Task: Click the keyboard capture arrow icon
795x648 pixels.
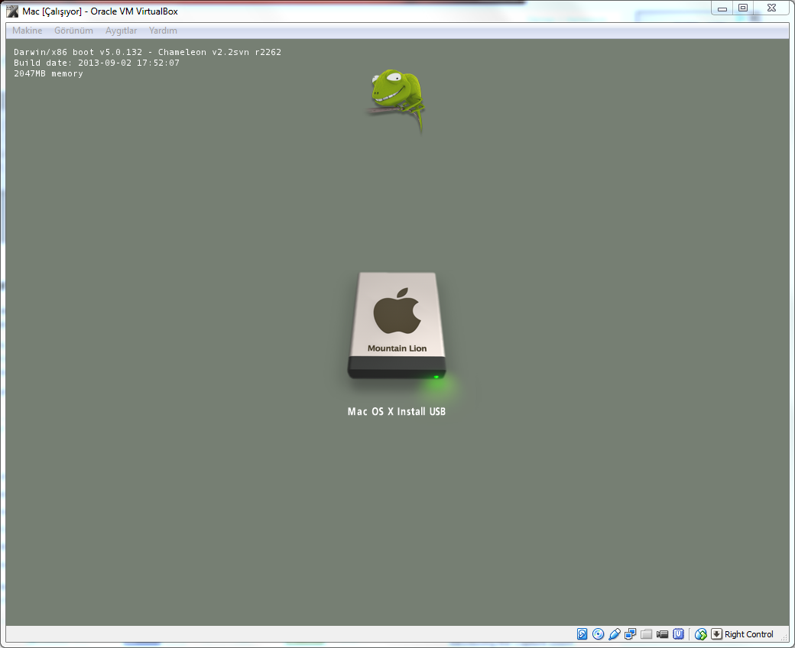Action: point(716,633)
